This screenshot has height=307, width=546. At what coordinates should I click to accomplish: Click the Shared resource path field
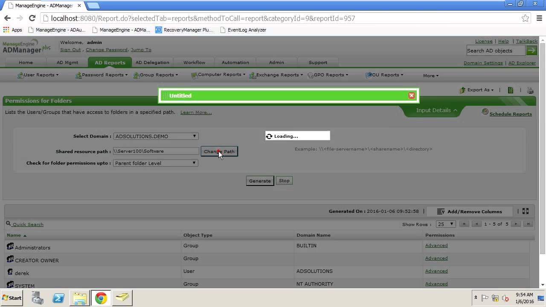pos(156,151)
